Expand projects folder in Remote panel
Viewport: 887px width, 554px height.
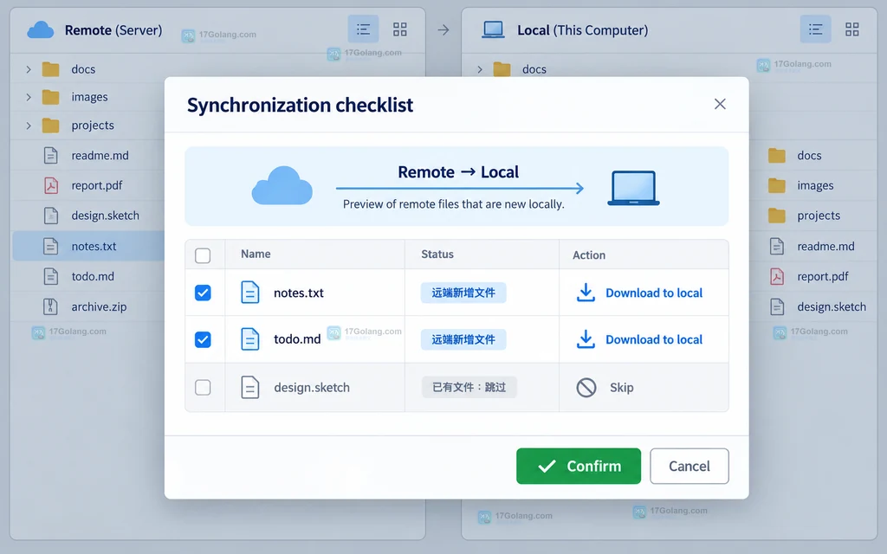pos(29,125)
